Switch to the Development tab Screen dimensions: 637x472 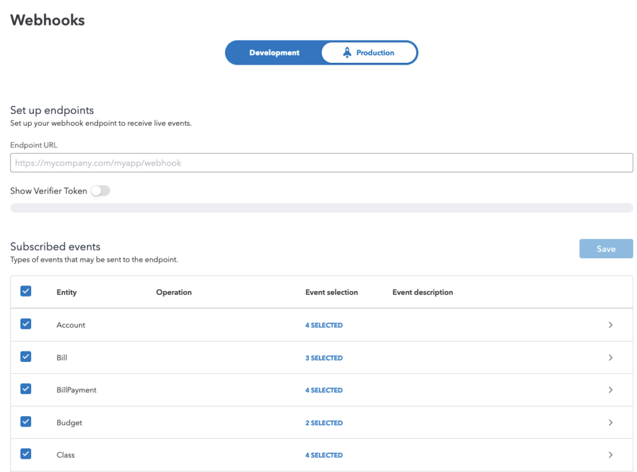click(x=274, y=52)
